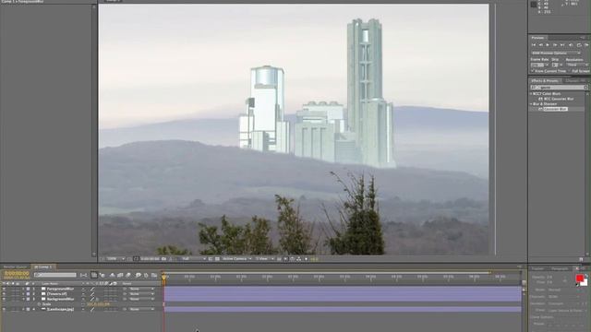
Task: Toggle loop option in Preview panel
Action: tap(579, 45)
